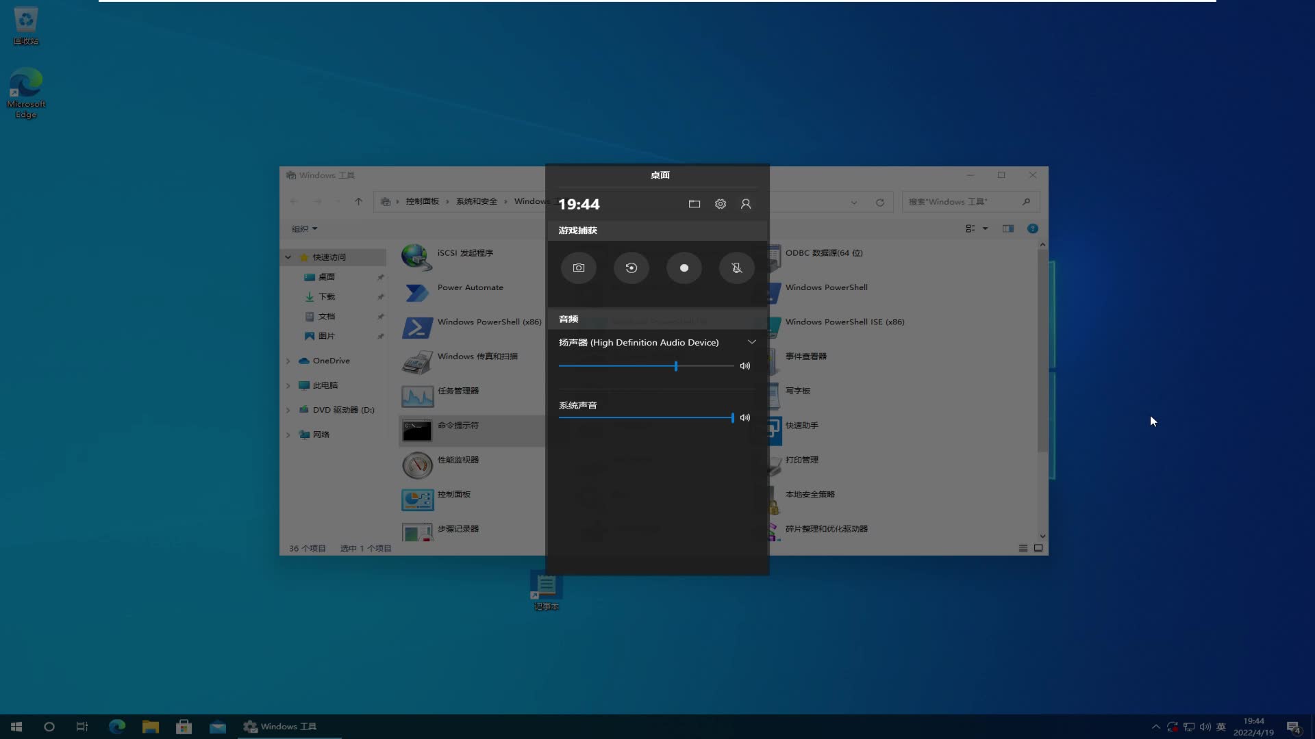Screen dimensions: 1315x739
Task: Open the help question mark button in Explorer
Action: (x=1033, y=228)
